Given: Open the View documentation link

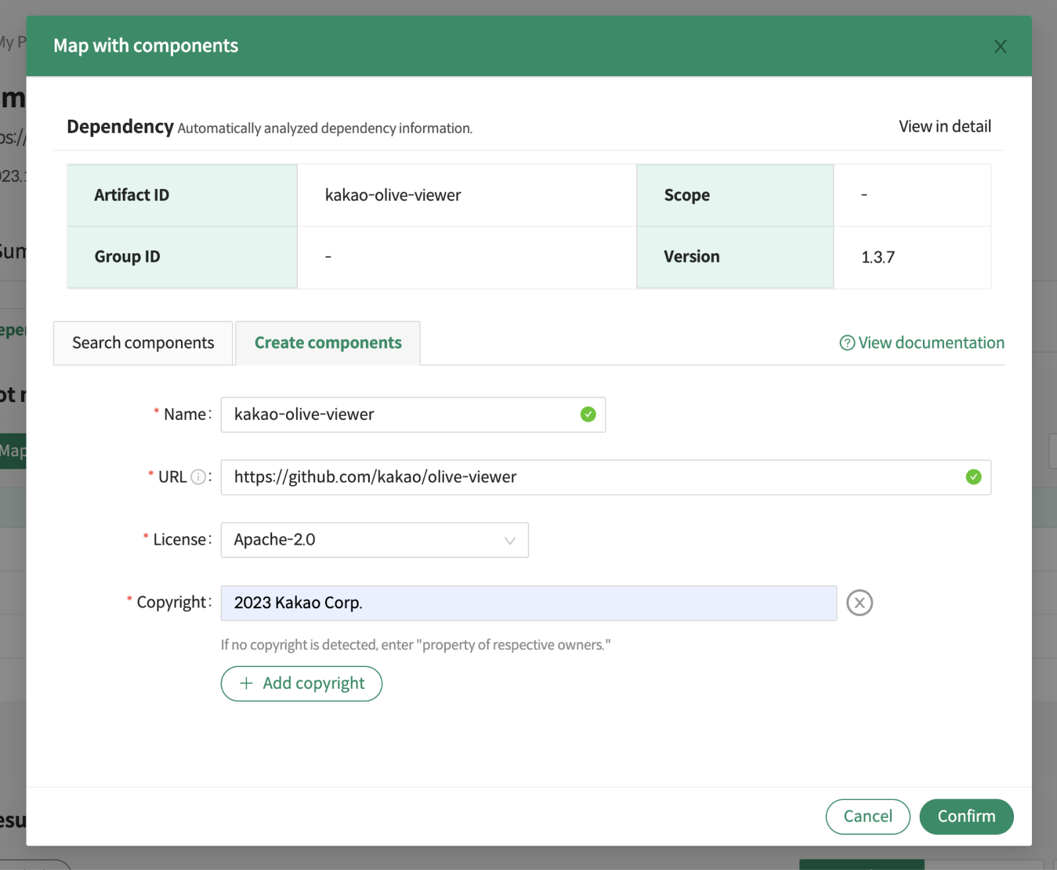Looking at the screenshot, I should (931, 343).
